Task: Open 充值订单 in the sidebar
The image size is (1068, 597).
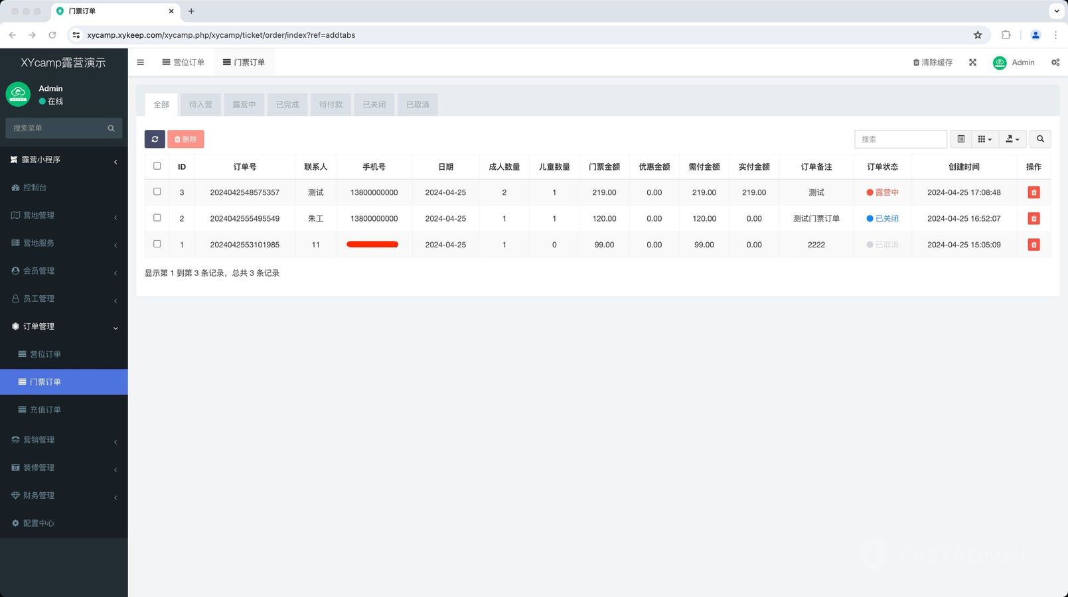Action: click(45, 410)
